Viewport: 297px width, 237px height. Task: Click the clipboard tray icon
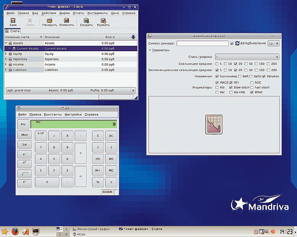click(x=256, y=231)
